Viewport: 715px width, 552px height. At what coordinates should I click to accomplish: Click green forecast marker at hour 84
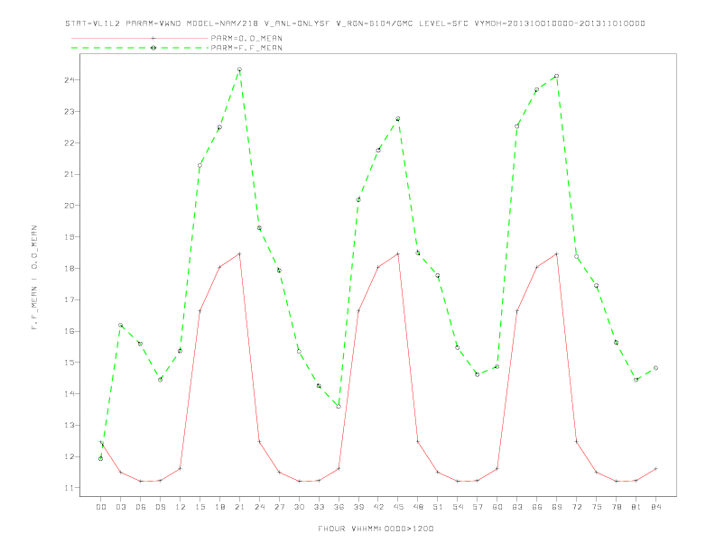point(655,368)
